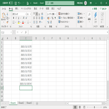Toggle the AutoSave switch
This screenshot has height=109, width=109.
click(11, 3)
